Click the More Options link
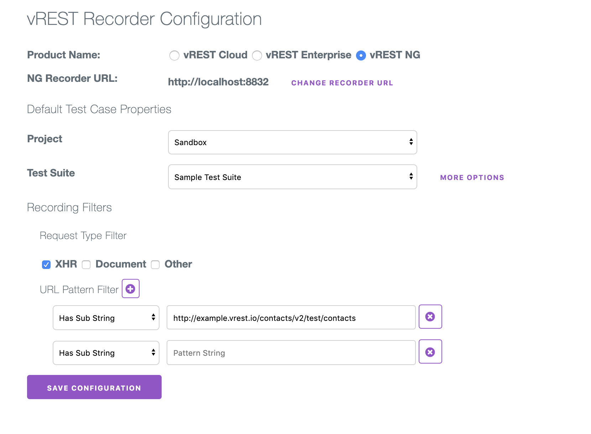Viewport: 591px width, 434px height. tap(472, 178)
